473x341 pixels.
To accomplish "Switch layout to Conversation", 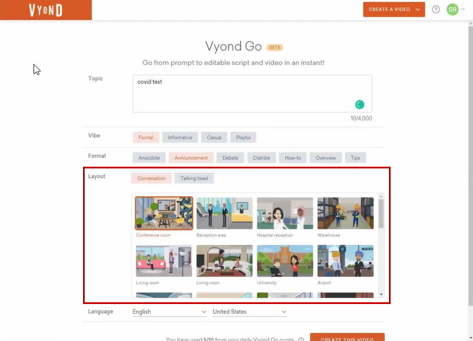I will point(151,178).
